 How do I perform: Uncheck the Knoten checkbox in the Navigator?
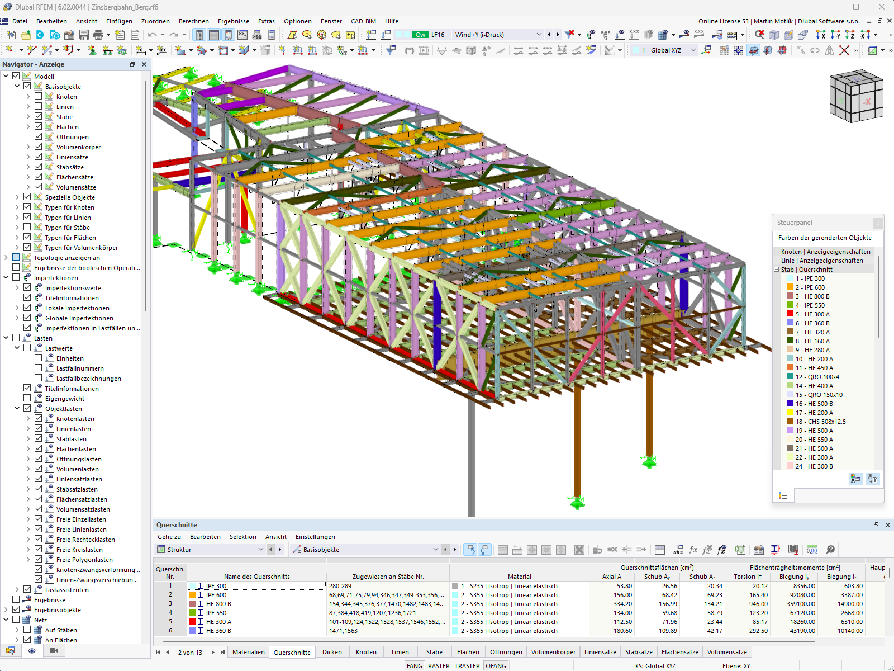37,96
